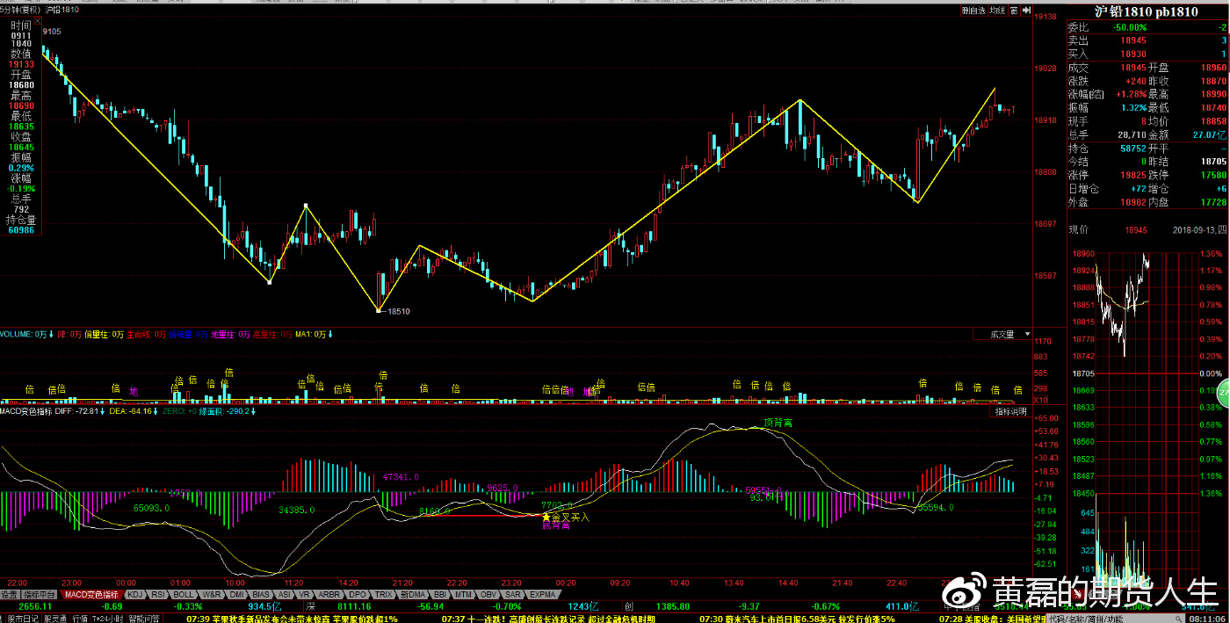Click the DIFF value down arrow
This screenshot has height=623, width=1230.
point(104,411)
